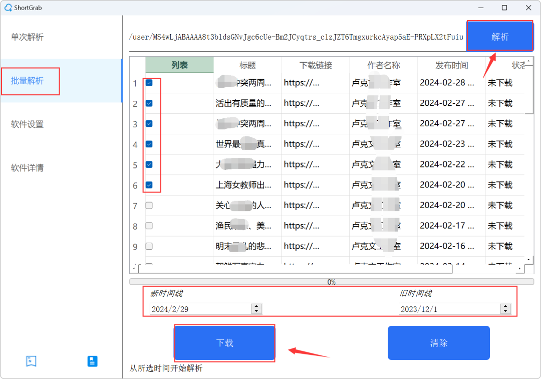
Task: Click the table's horizontal scrollbar
Action: click(296, 269)
